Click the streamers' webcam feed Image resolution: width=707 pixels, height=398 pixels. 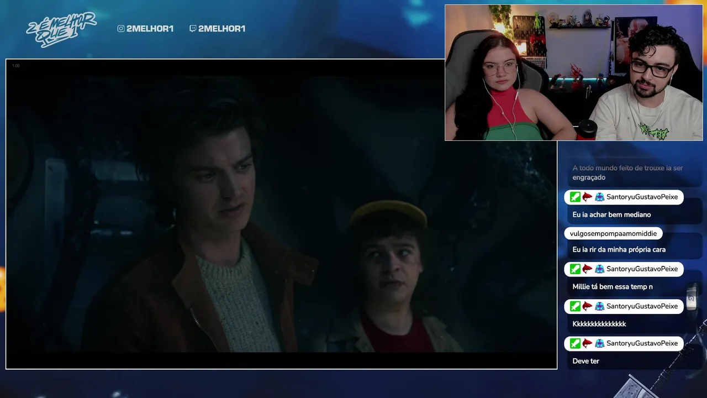(x=574, y=72)
